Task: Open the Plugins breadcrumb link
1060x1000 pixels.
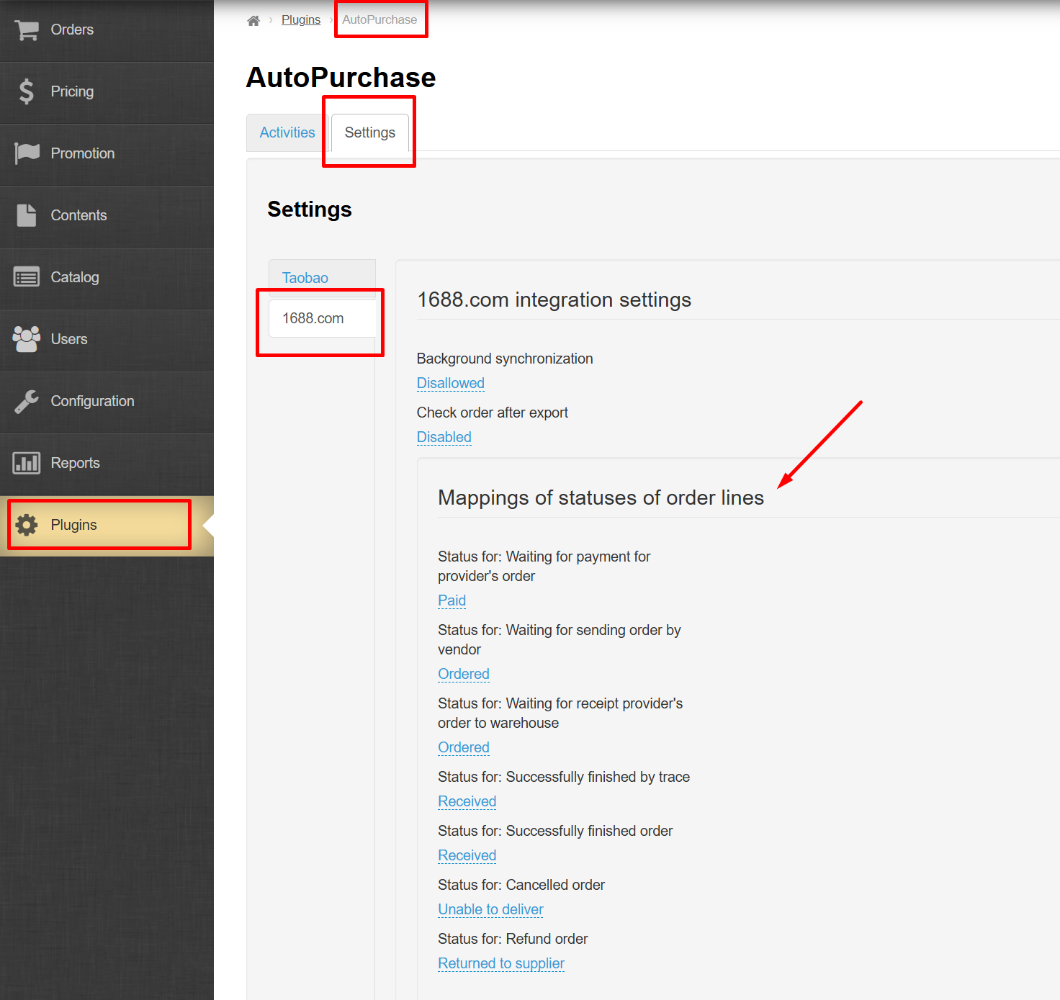Action: 301,20
